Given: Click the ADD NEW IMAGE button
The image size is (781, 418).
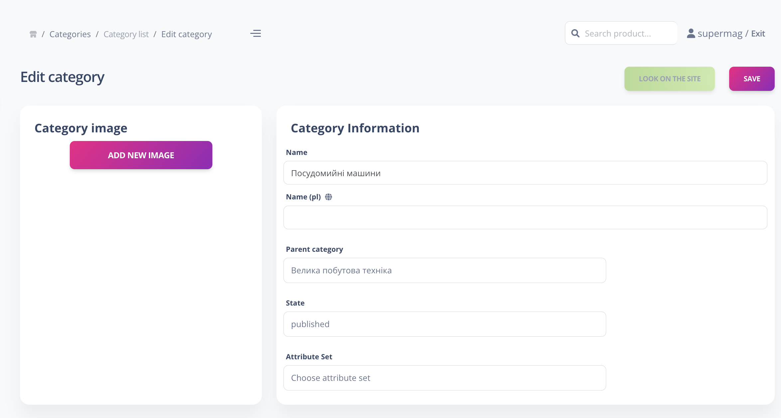Looking at the screenshot, I should (x=141, y=155).
